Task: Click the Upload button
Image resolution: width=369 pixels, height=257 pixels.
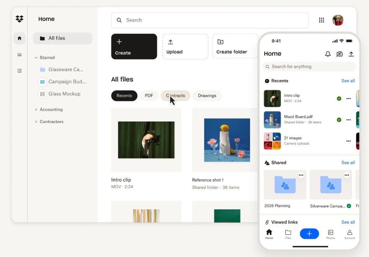Action: click(185, 47)
